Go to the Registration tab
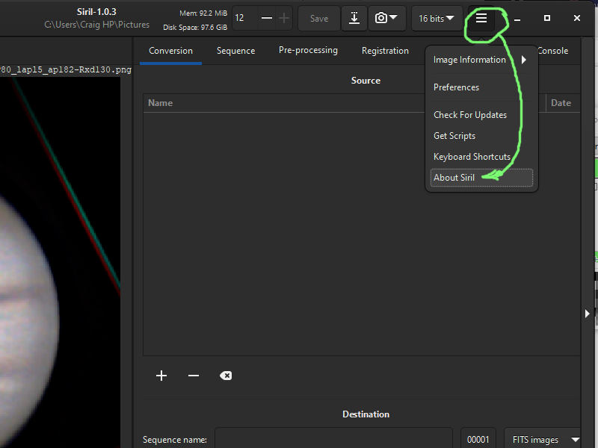 coord(385,51)
